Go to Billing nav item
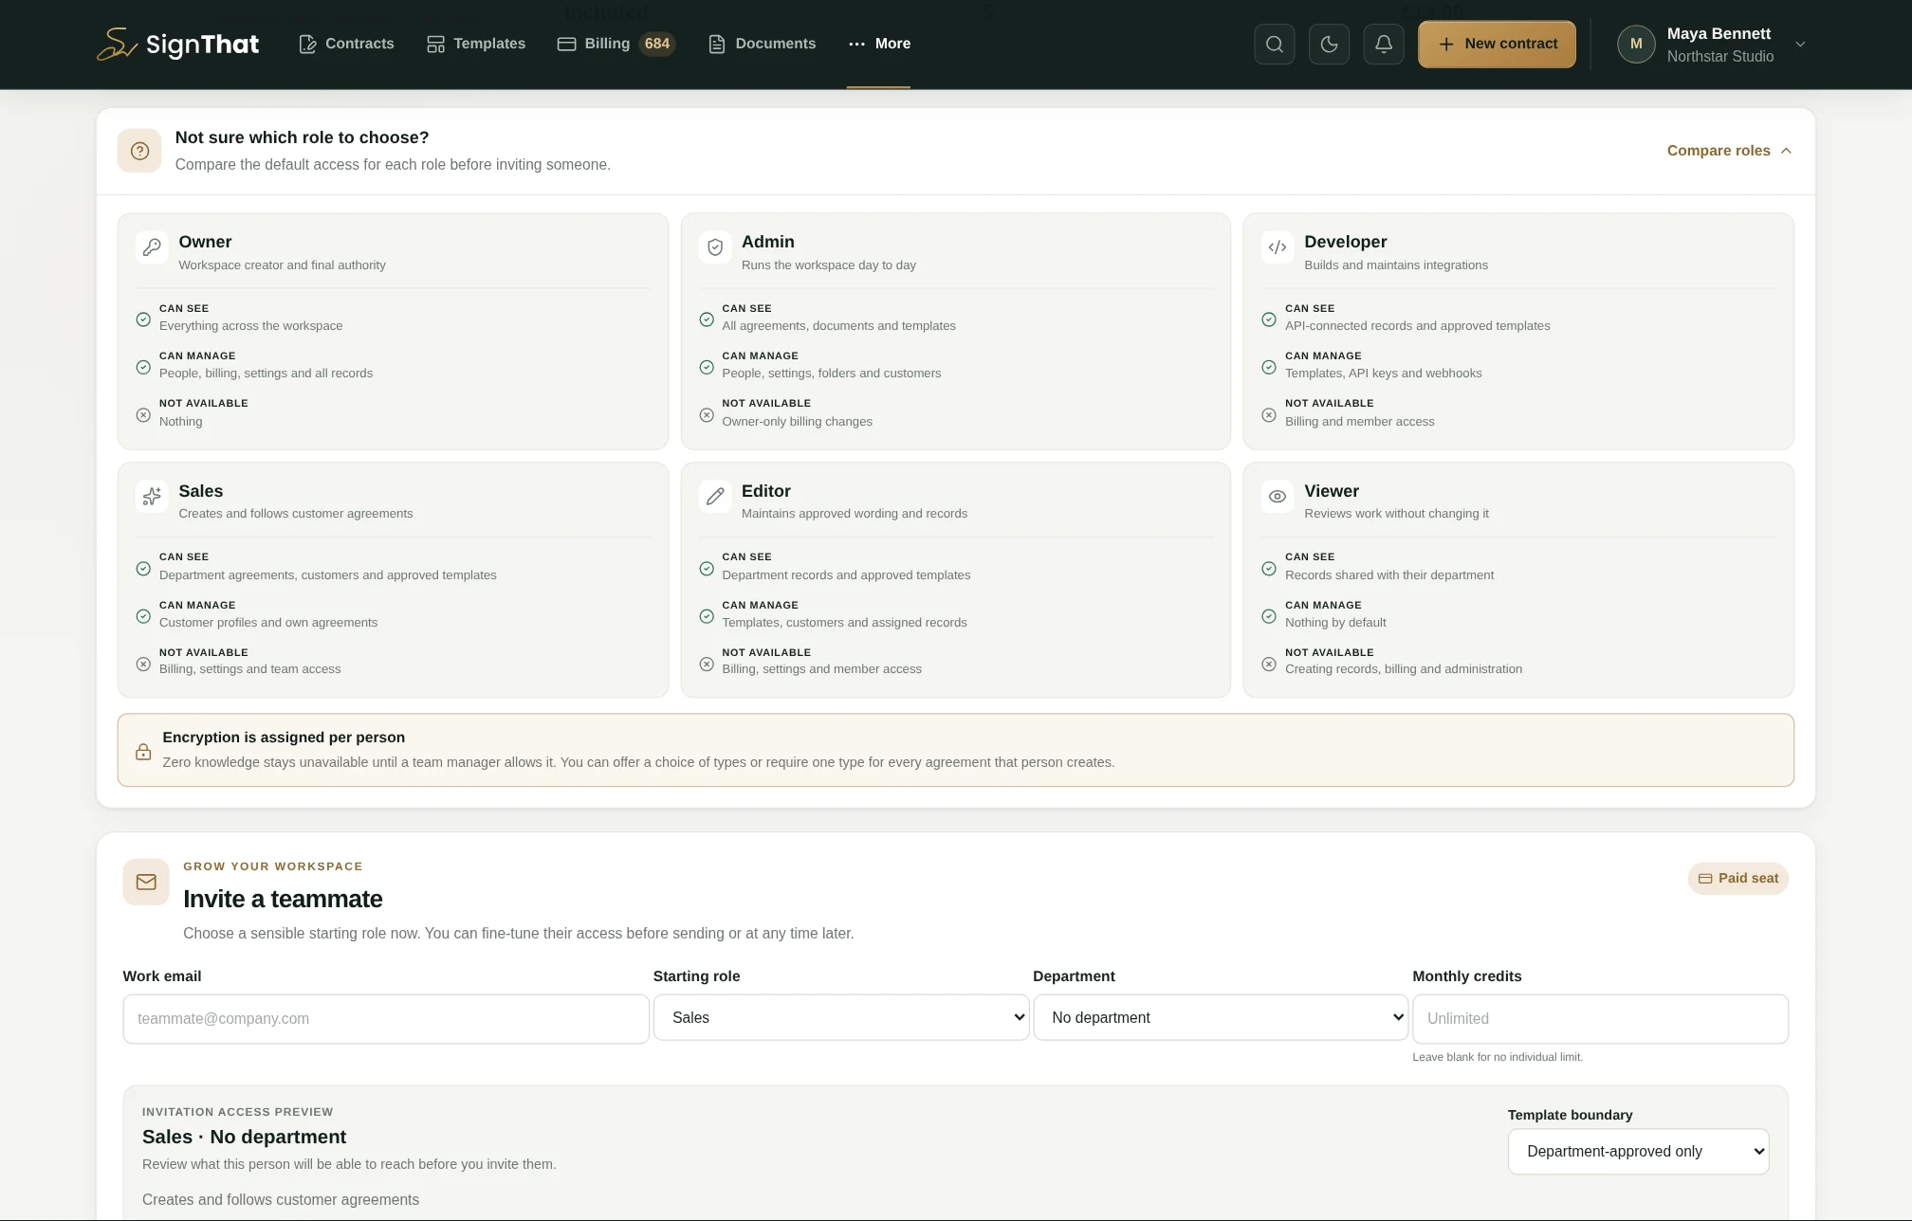Screen dimensions: 1912x1221 click(616, 44)
